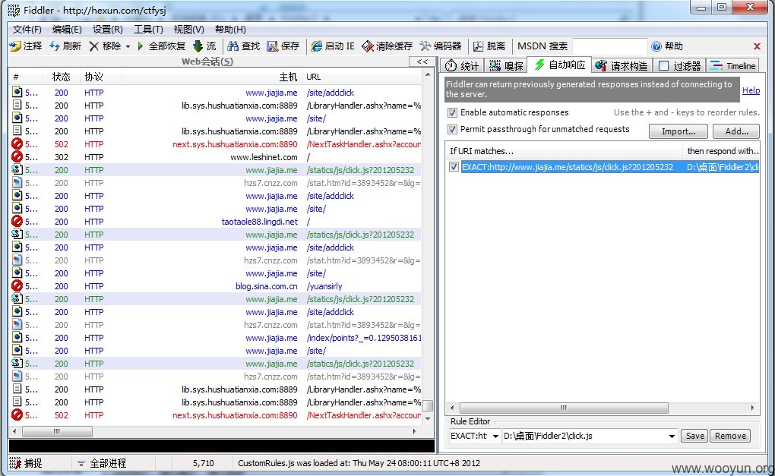
Task: Click the script icon on first click.js session
Action: [17, 170]
